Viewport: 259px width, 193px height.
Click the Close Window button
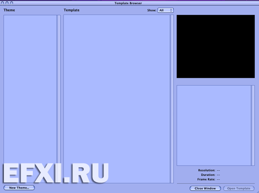[205, 188]
